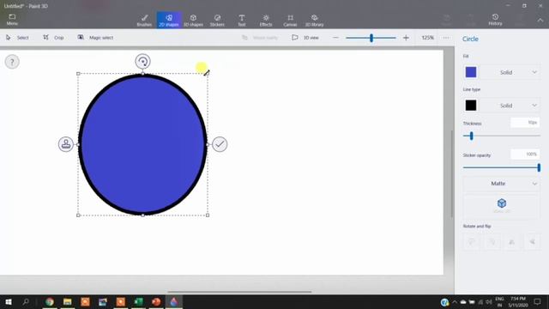
Task: Open the Canvas settings tab
Action: (x=290, y=21)
